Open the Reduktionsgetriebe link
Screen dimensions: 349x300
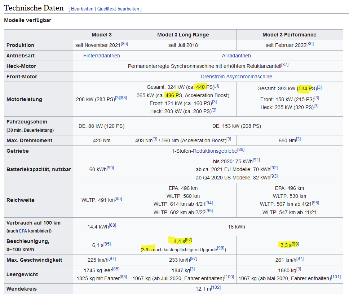pyautogui.click(x=215, y=151)
